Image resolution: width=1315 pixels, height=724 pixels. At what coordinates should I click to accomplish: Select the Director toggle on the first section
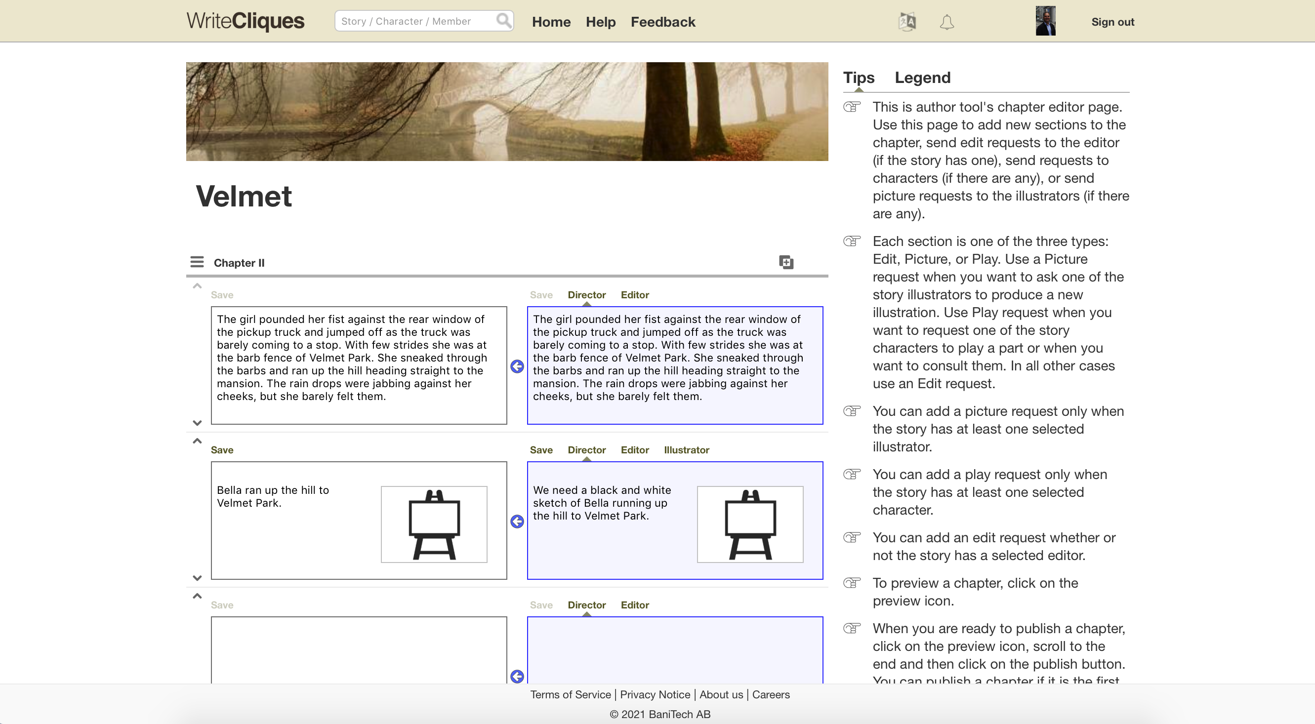pos(586,294)
